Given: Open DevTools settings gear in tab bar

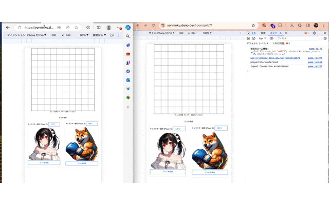Looking at the screenshot, I should click(314, 33).
